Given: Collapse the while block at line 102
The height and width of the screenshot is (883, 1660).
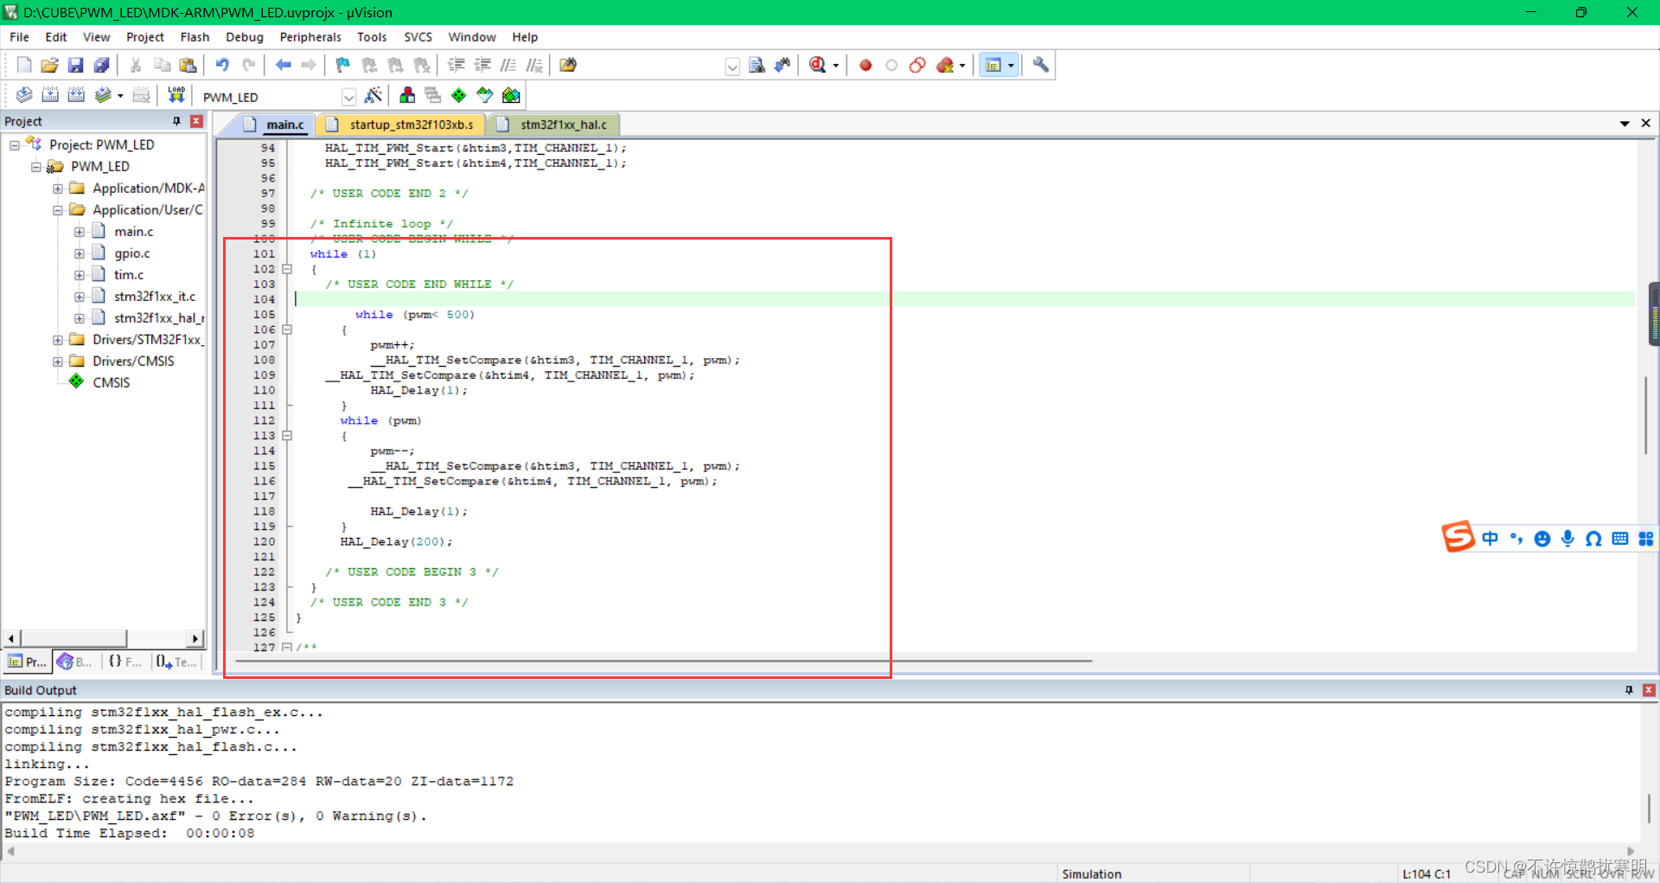Looking at the screenshot, I should click(287, 269).
